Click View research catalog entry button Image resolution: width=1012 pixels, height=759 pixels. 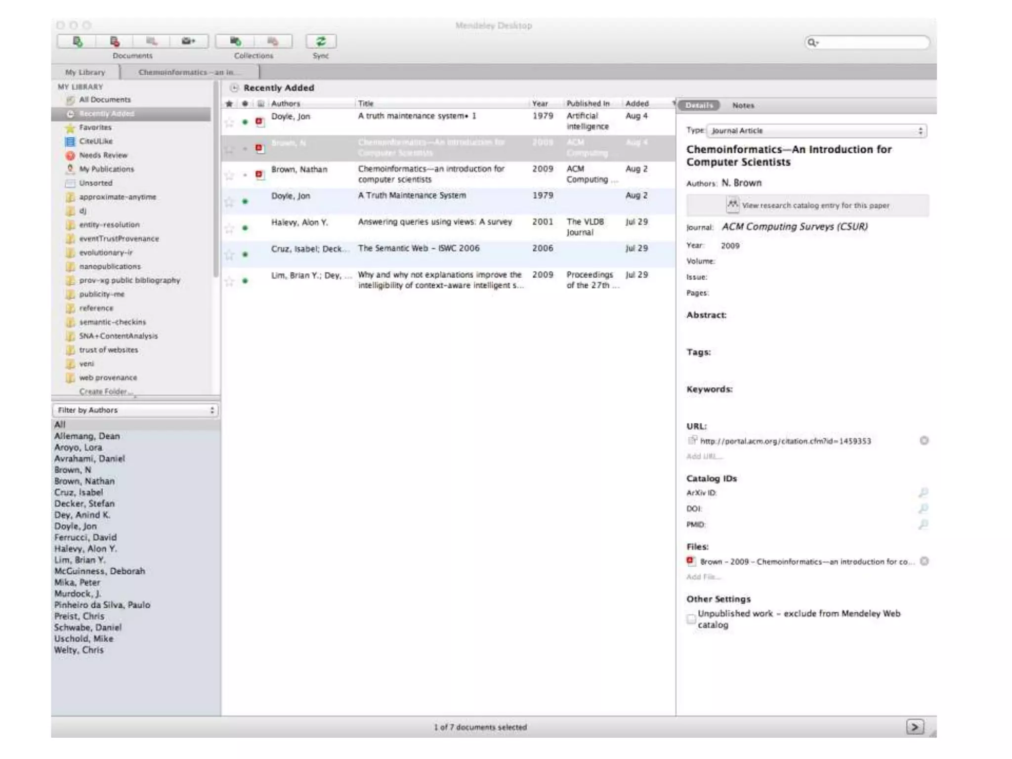807,205
